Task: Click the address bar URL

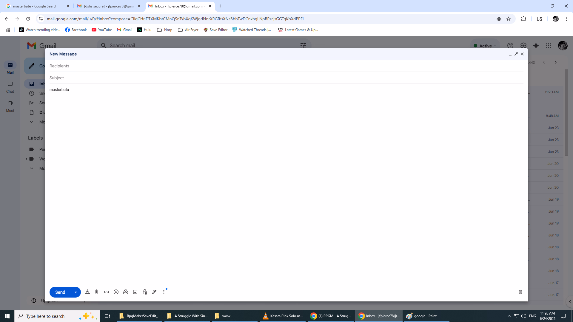Action: click(x=175, y=19)
